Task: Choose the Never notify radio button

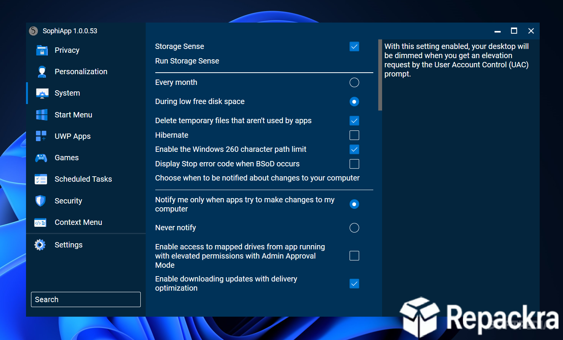Action: 355,228
